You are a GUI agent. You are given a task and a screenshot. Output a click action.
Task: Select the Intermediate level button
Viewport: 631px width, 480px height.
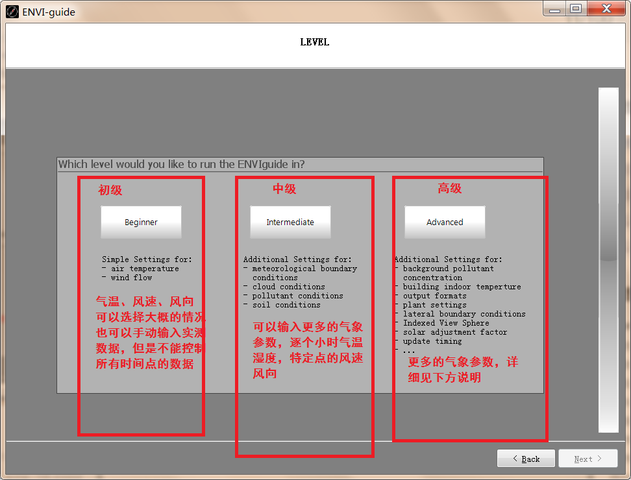pos(290,222)
